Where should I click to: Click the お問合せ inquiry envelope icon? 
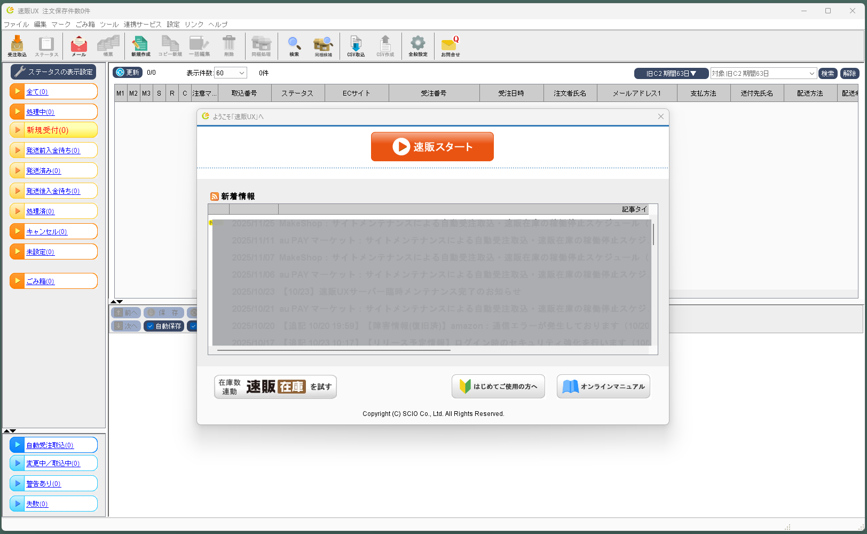click(x=450, y=46)
